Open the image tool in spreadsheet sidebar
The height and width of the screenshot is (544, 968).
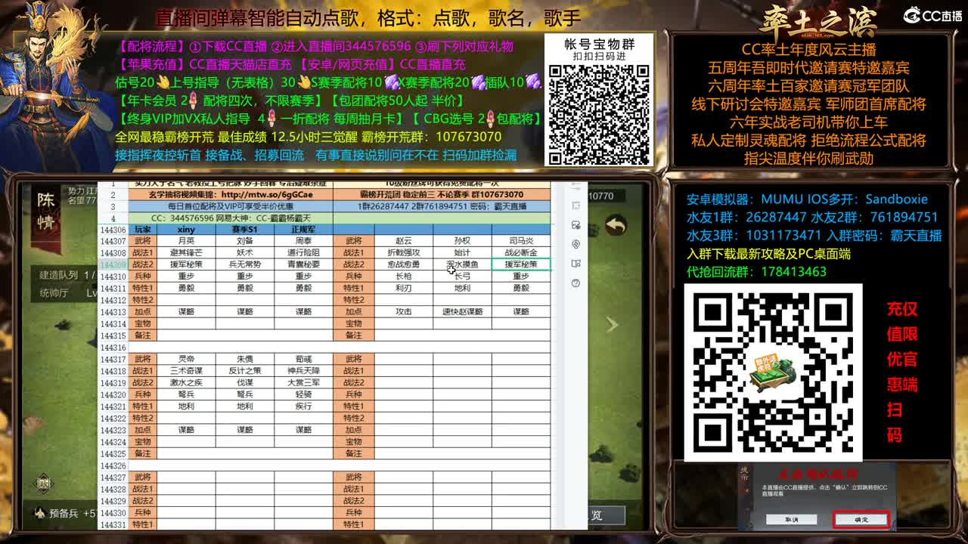click(576, 225)
